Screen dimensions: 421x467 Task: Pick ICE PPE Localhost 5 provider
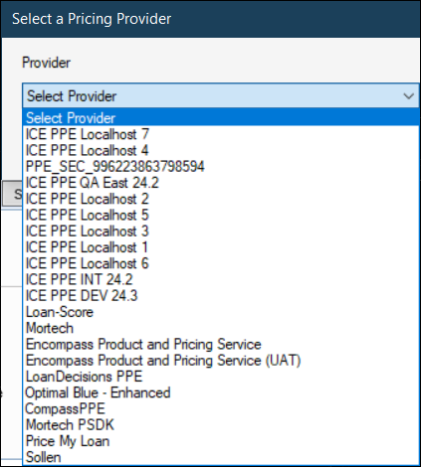(221, 215)
